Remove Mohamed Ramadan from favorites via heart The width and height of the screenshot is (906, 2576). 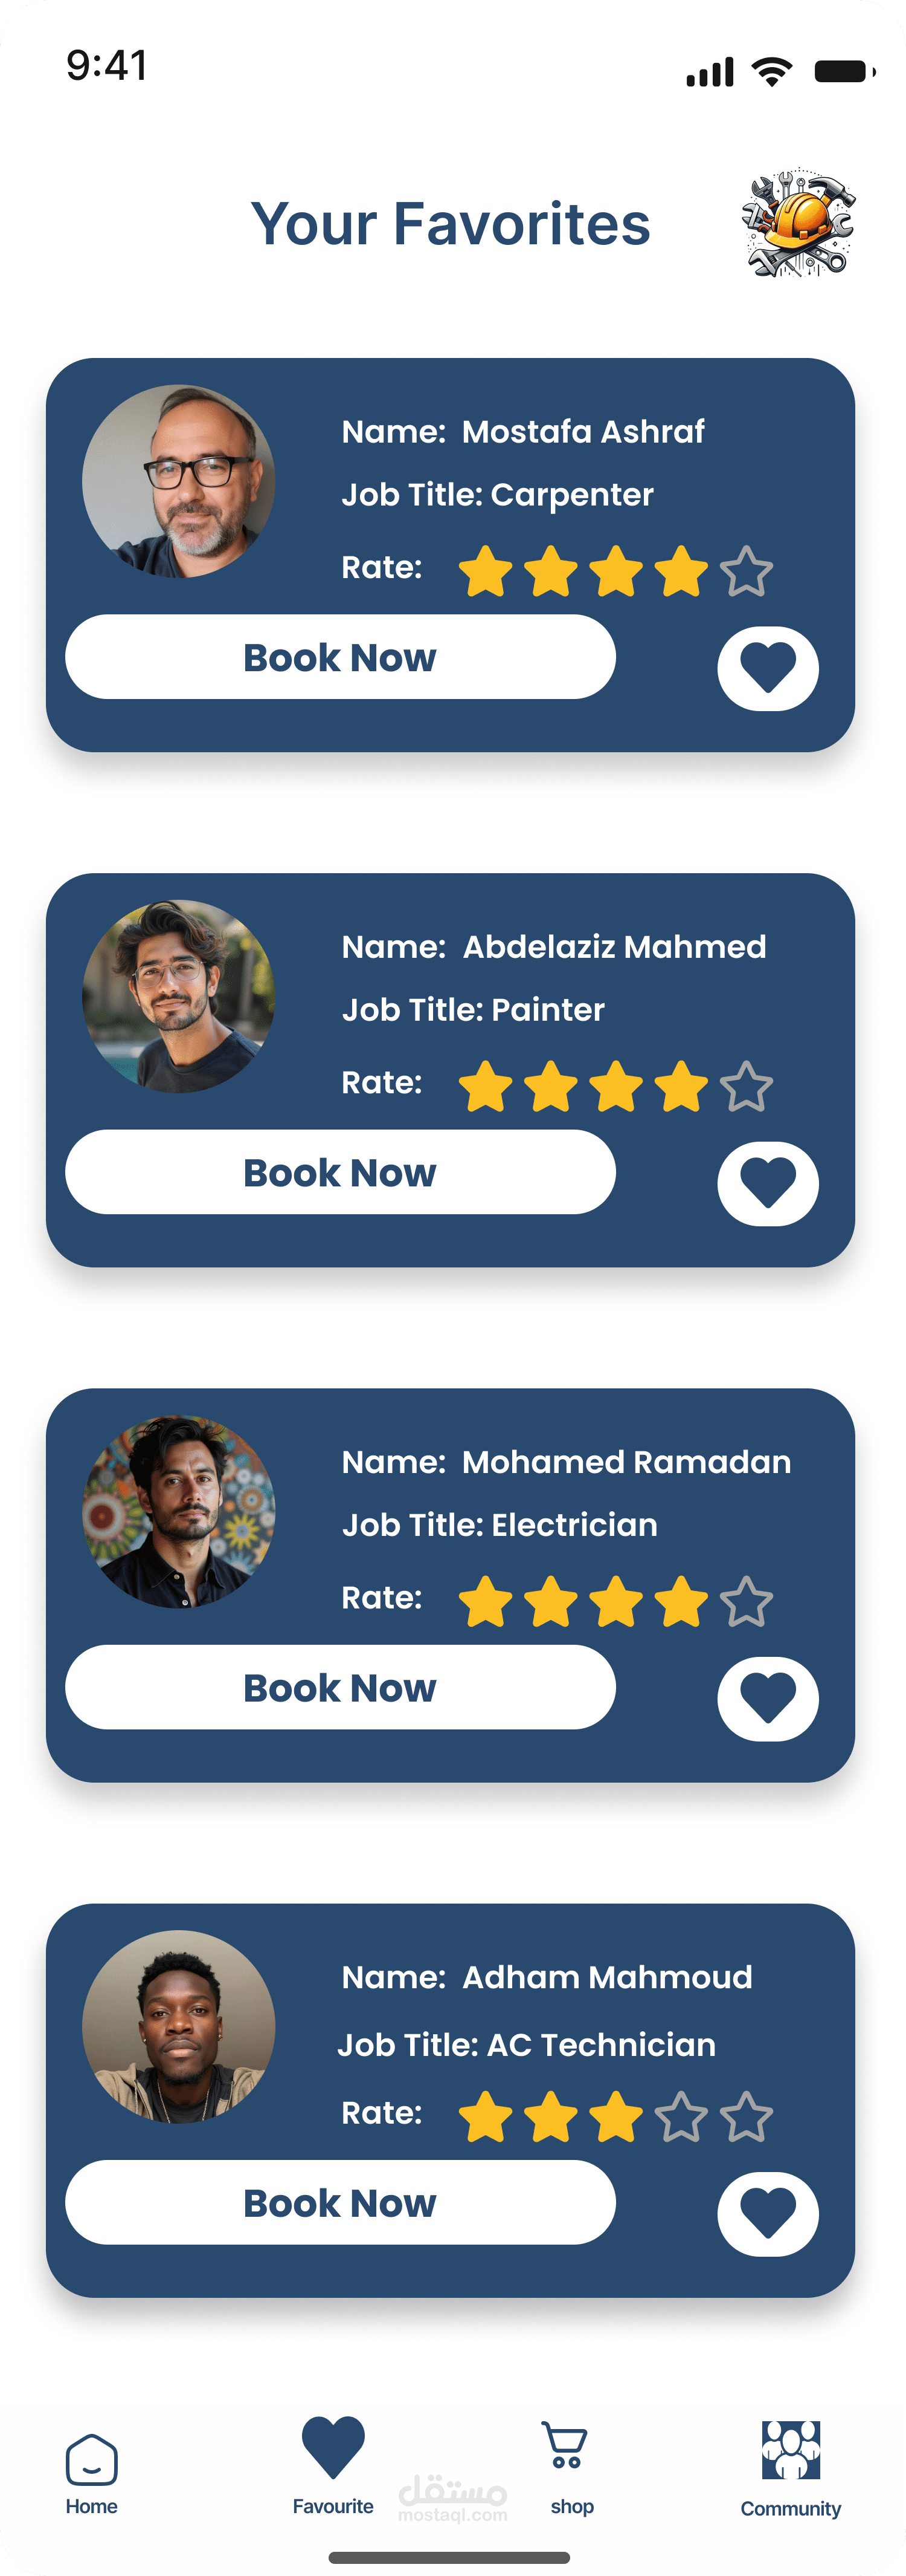pos(767,1698)
